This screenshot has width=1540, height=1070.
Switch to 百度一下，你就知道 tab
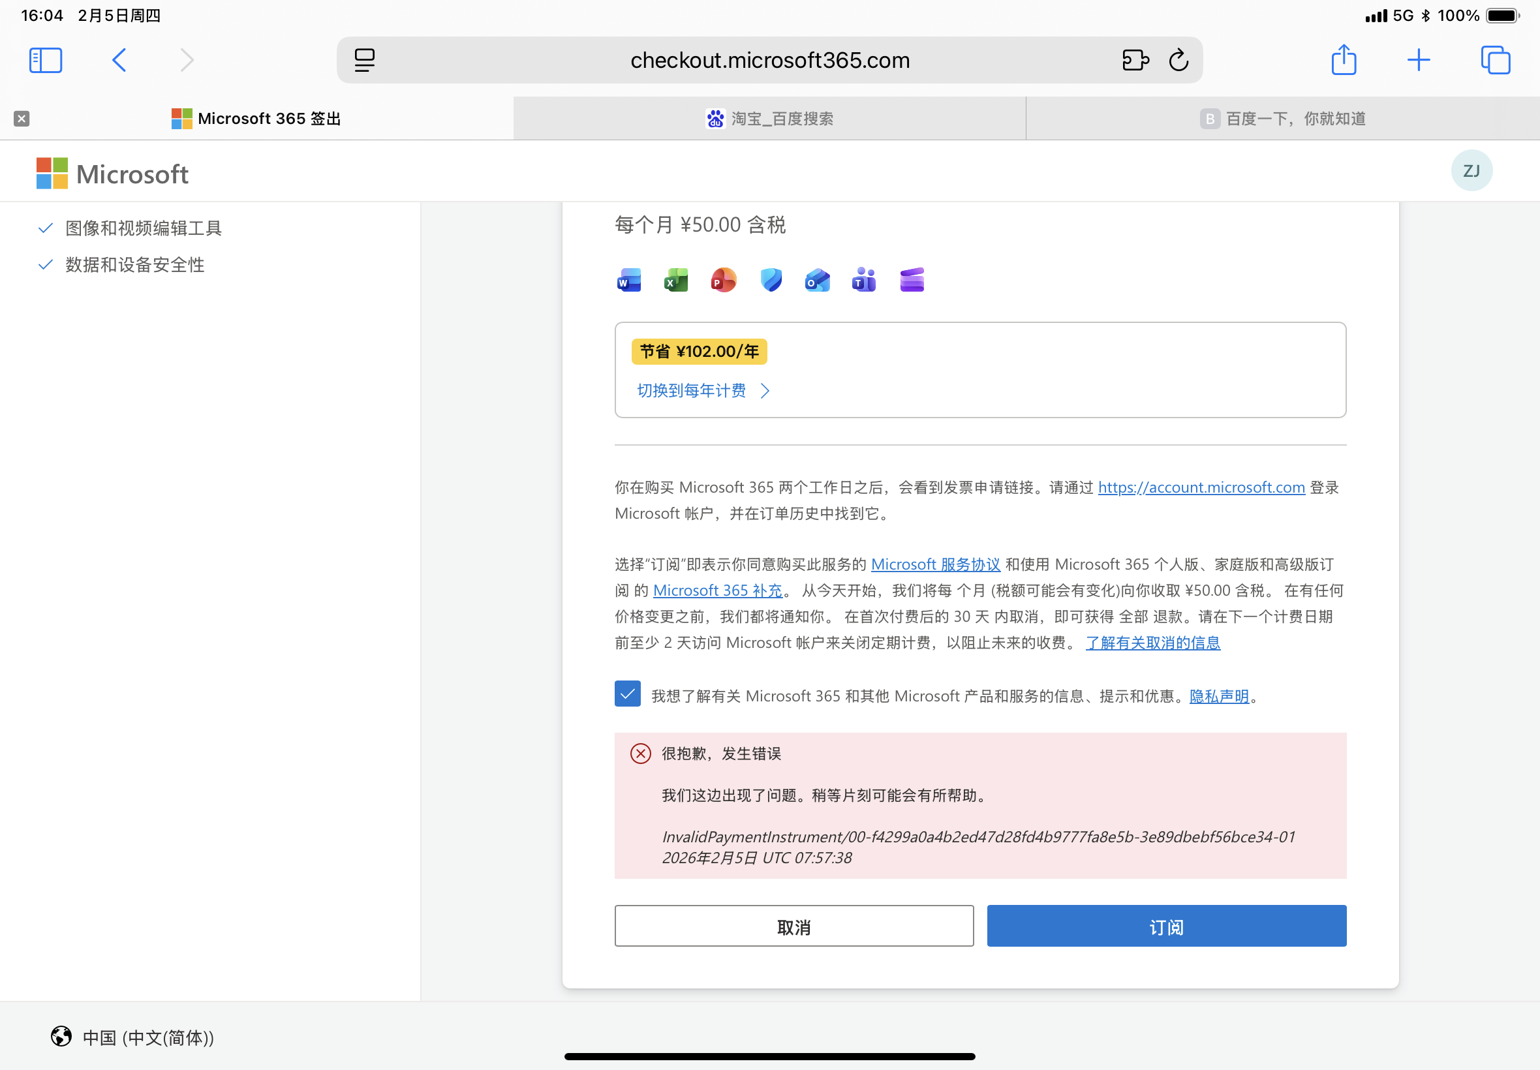coord(1282,119)
